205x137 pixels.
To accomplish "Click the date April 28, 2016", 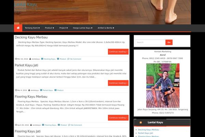I will [23, 125].
